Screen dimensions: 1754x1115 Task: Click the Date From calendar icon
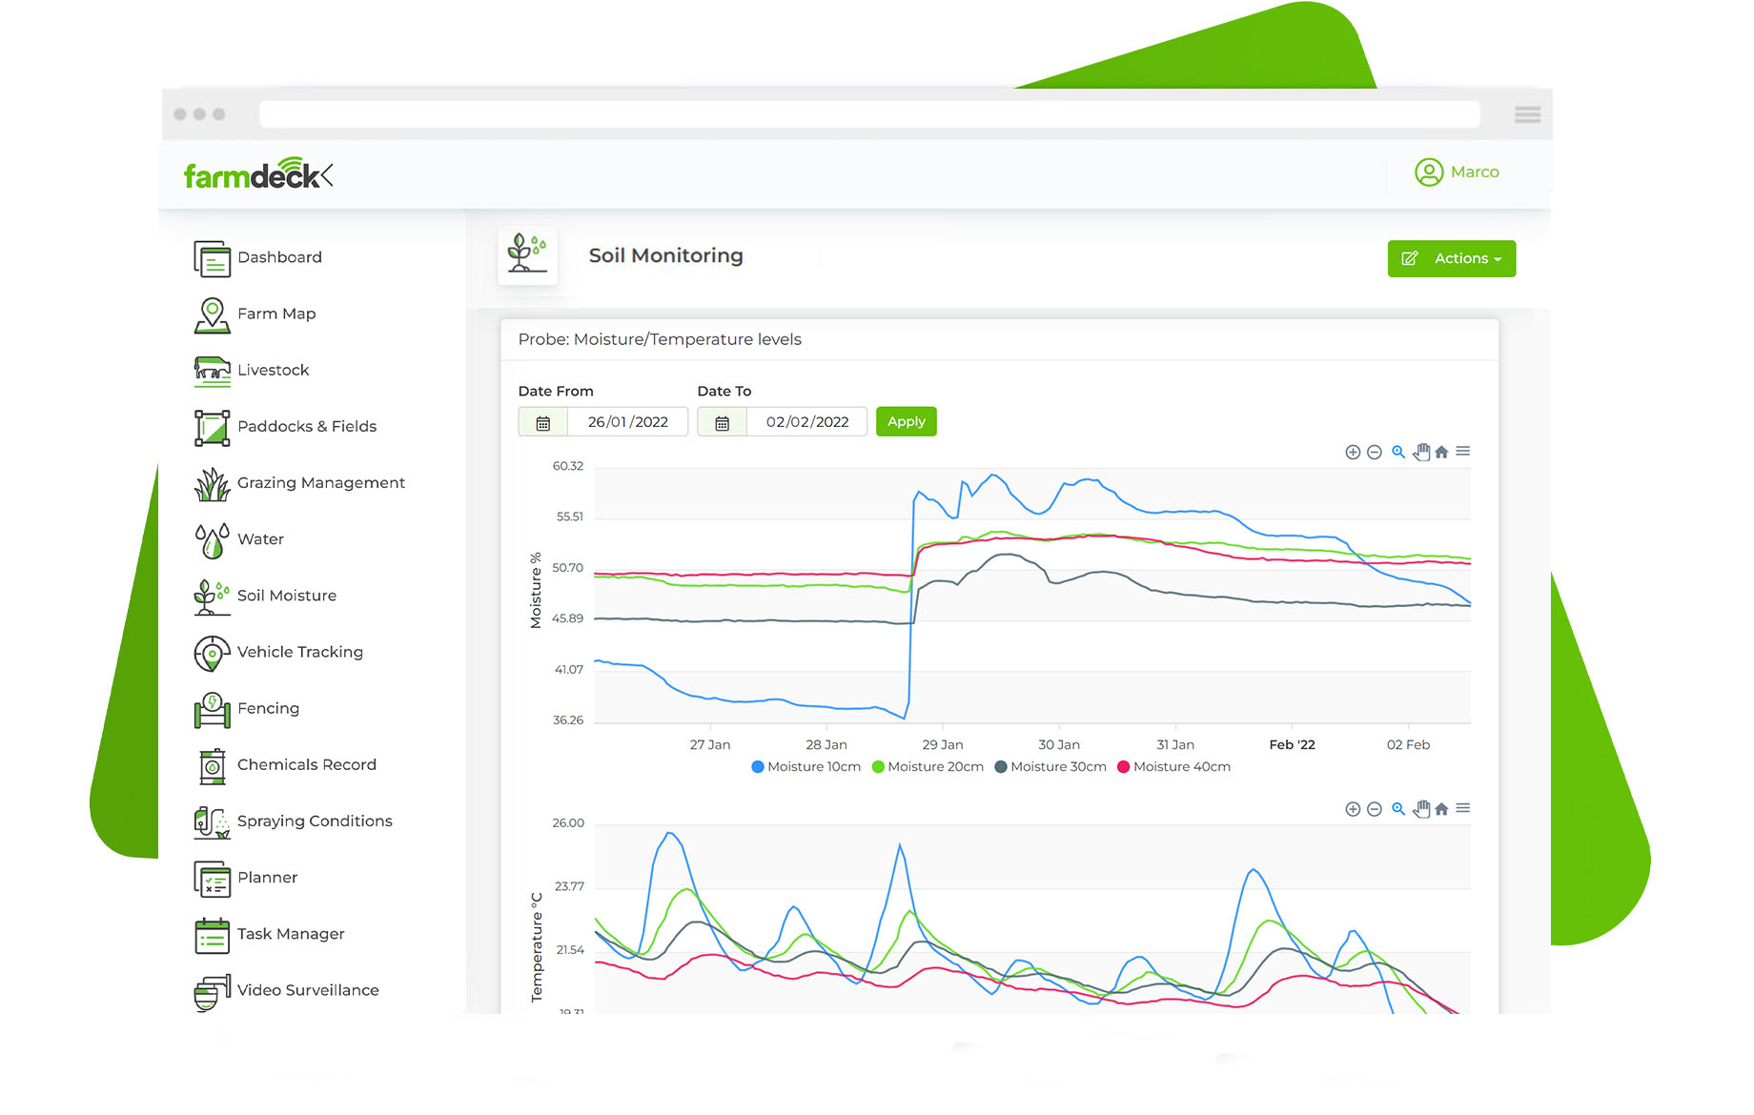click(x=543, y=422)
